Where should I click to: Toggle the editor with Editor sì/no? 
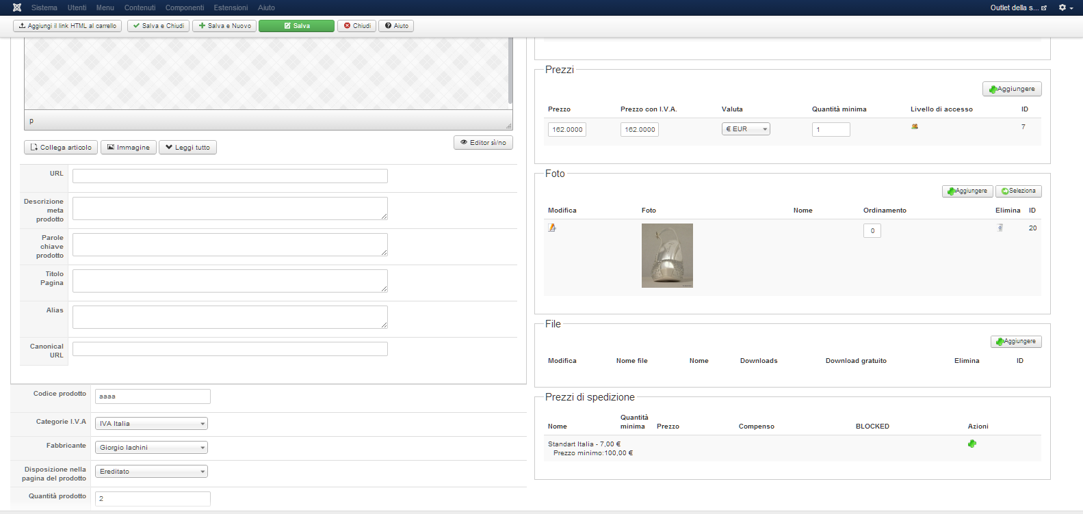pyautogui.click(x=483, y=143)
